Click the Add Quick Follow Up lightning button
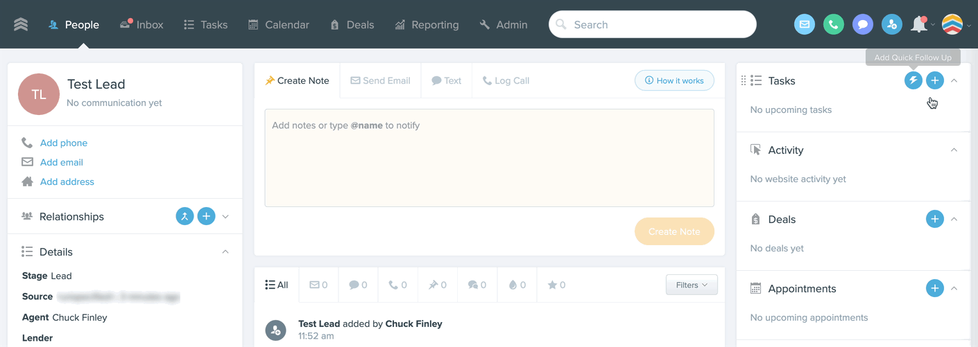 [913, 80]
